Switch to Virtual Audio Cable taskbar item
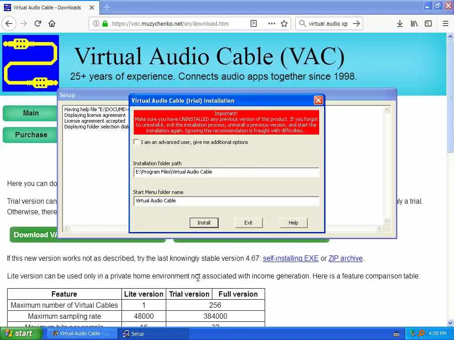The image size is (454, 340). 81,334
